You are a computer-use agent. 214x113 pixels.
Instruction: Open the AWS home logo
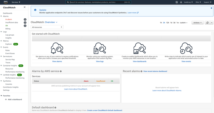5,2
